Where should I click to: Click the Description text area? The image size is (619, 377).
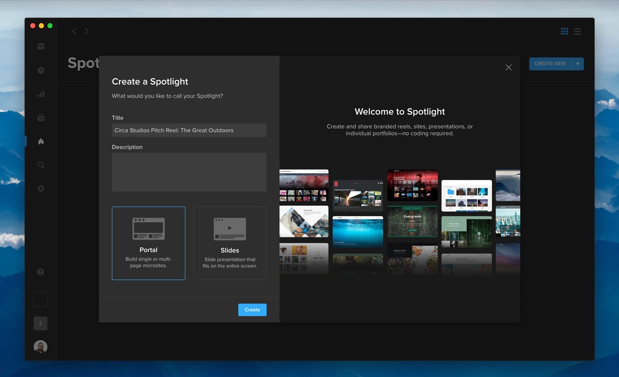coord(189,172)
